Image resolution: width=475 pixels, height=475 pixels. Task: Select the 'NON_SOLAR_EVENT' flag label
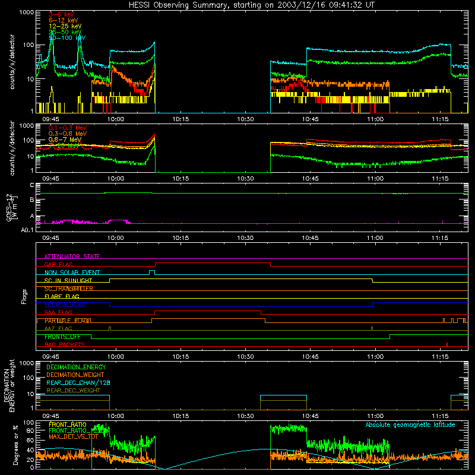pos(72,273)
